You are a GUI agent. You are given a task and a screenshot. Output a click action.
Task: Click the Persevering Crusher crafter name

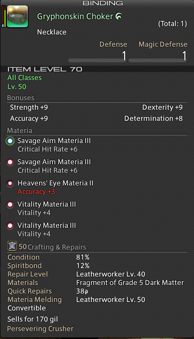click(40, 328)
